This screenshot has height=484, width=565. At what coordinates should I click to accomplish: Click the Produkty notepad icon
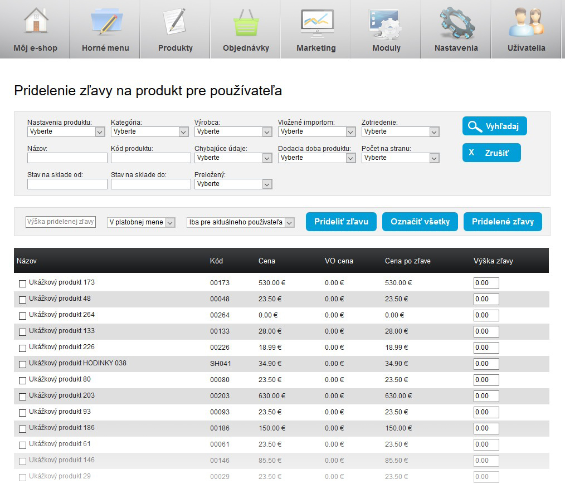(175, 22)
